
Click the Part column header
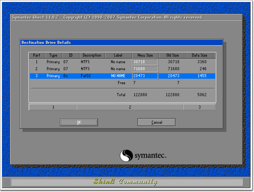[37, 55]
